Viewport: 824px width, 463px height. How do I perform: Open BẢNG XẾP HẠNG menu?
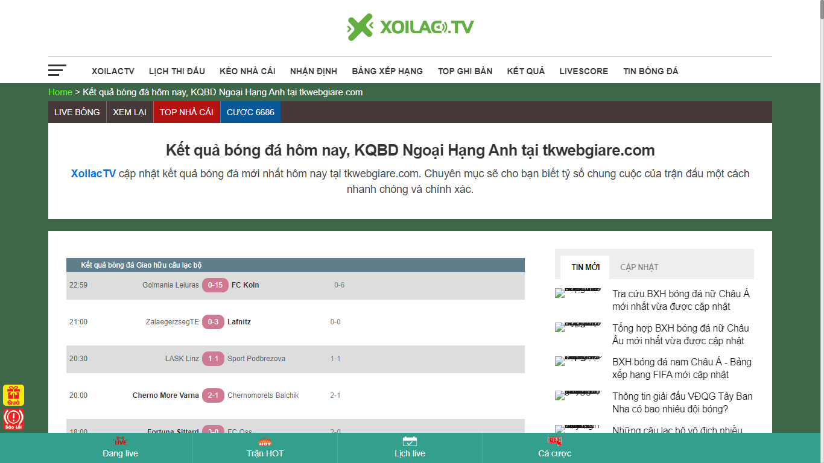point(387,71)
